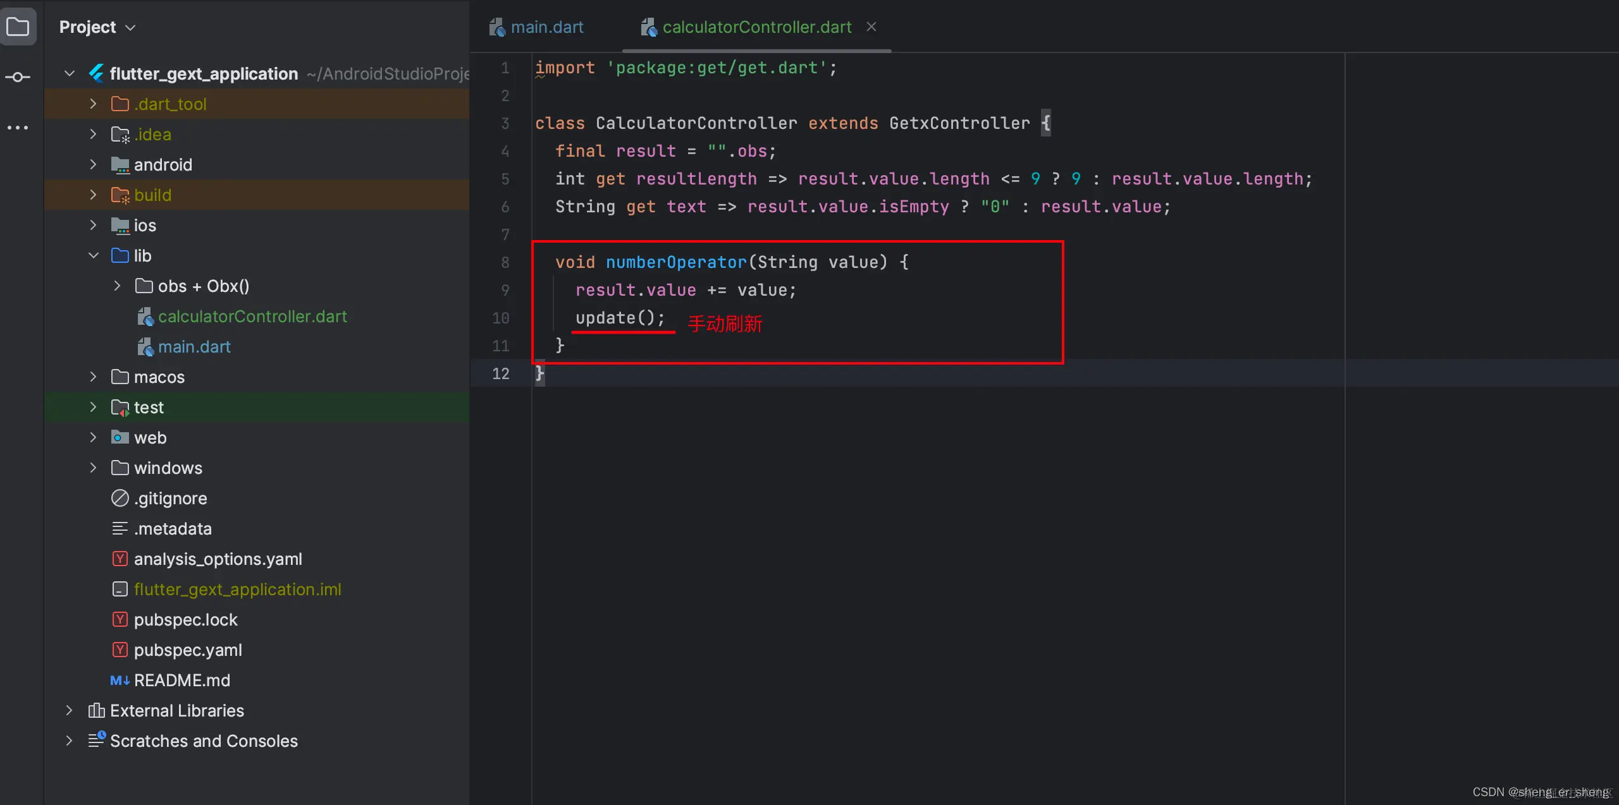The width and height of the screenshot is (1619, 805).
Task: Select analysis_options.yaml in the project tree
Action: [218, 559]
